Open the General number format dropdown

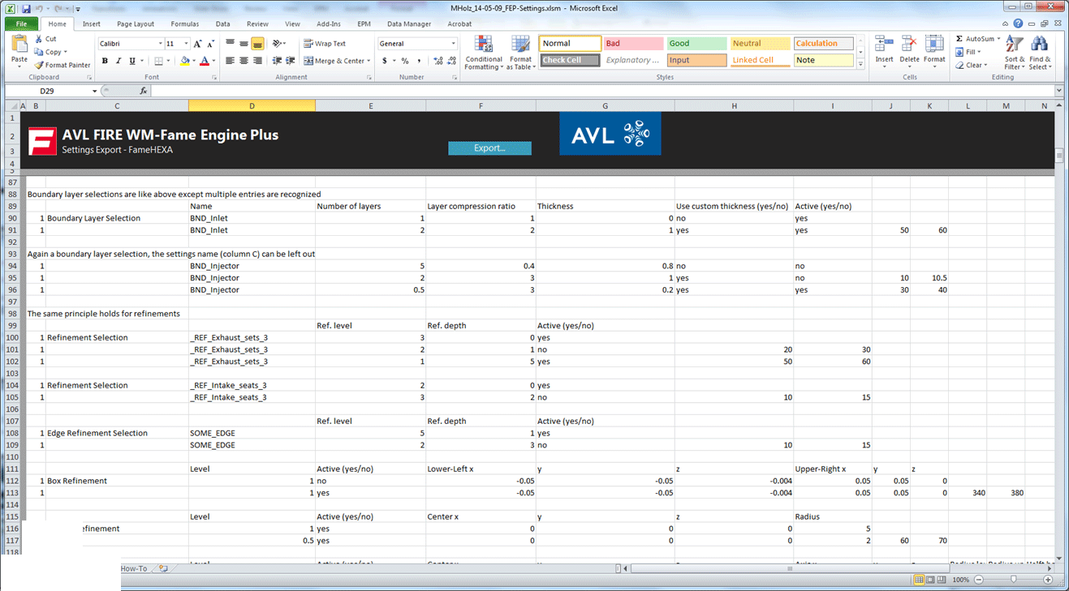tap(453, 44)
